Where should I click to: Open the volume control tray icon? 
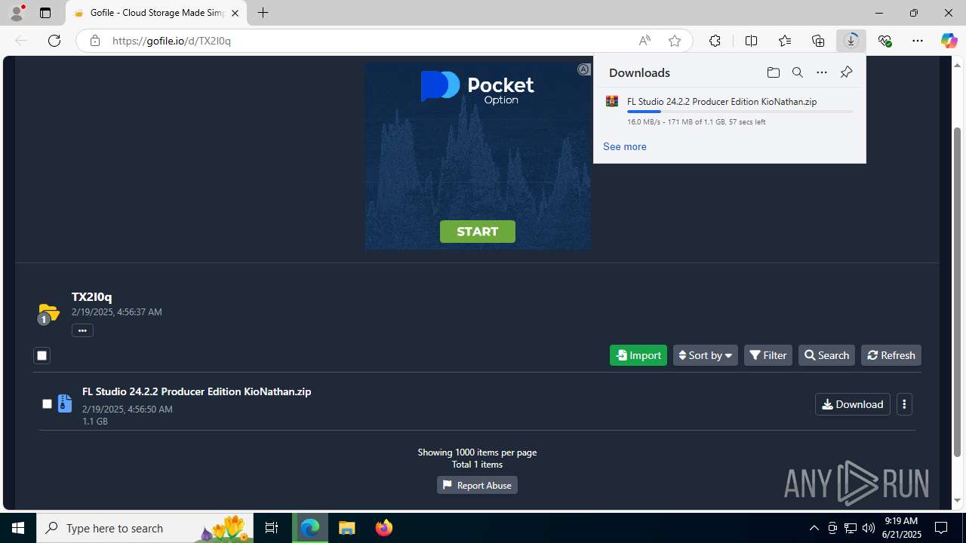[869, 528]
